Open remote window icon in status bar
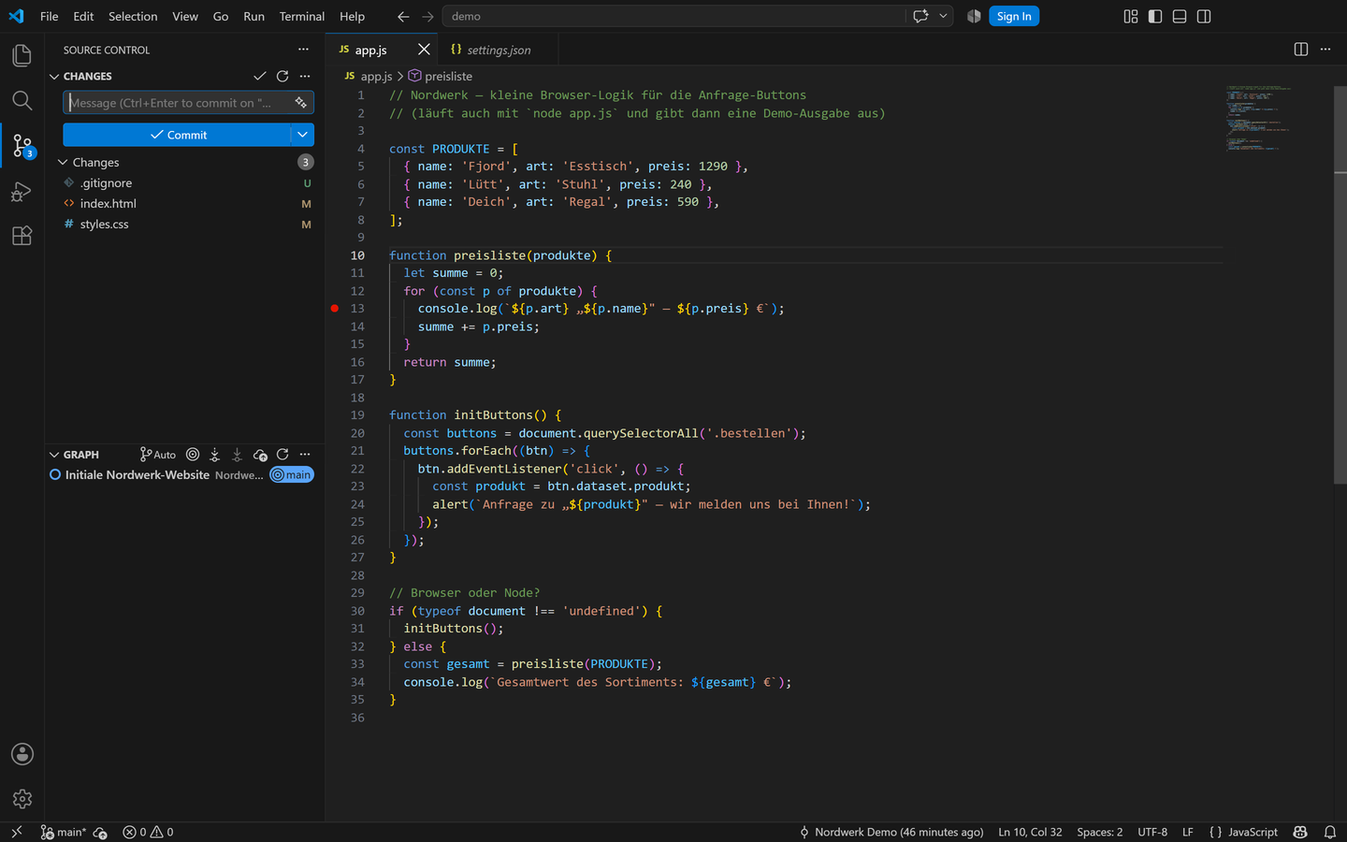Image resolution: width=1347 pixels, height=842 pixels. [16, 832]
